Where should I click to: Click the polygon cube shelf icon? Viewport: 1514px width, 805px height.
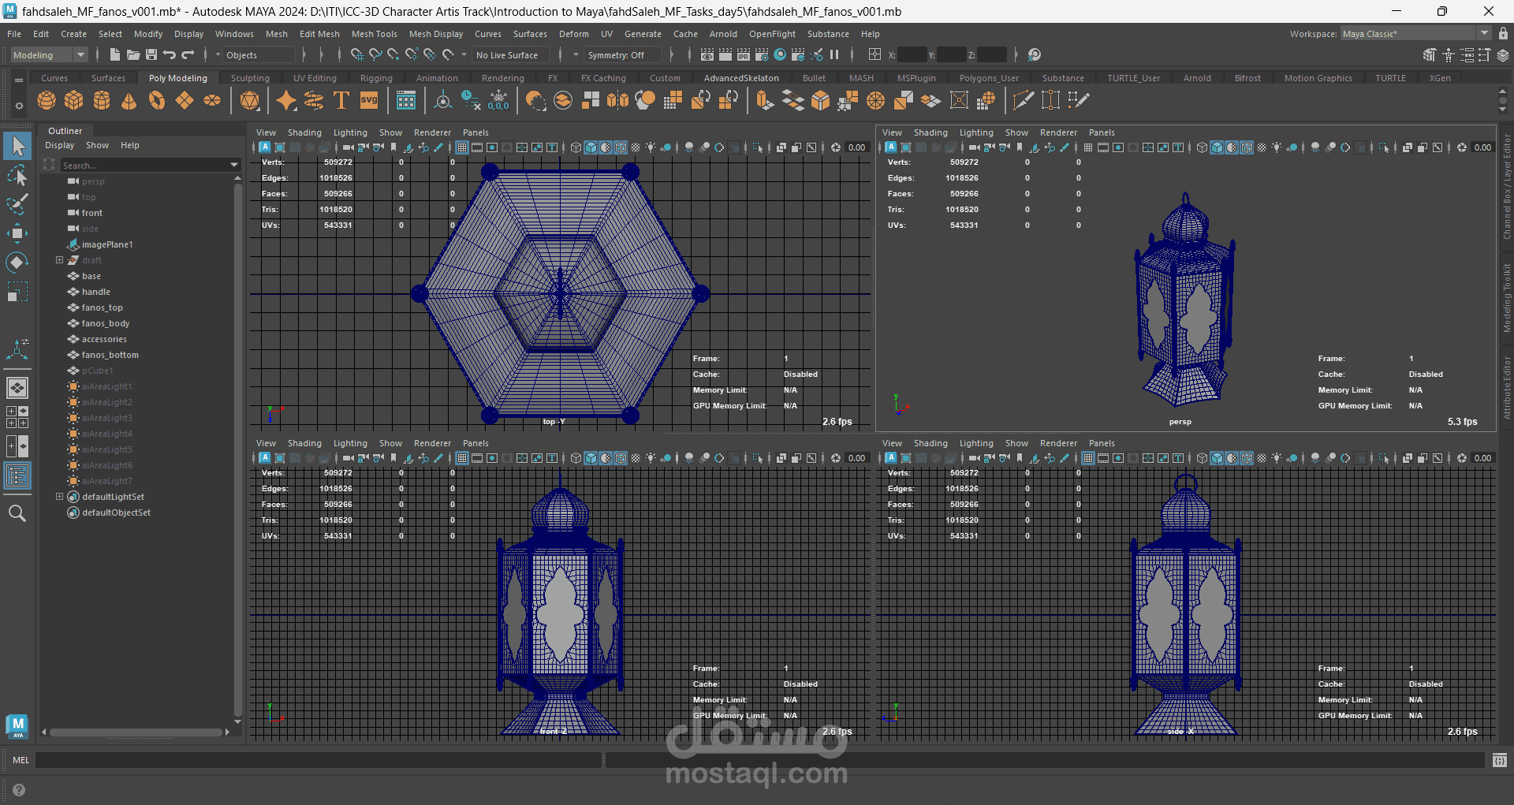click(x=74, y=101)
